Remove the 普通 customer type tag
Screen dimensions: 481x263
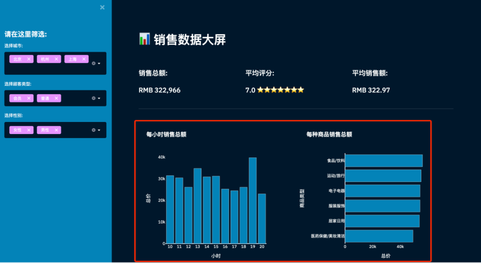[x=56, y=98]
